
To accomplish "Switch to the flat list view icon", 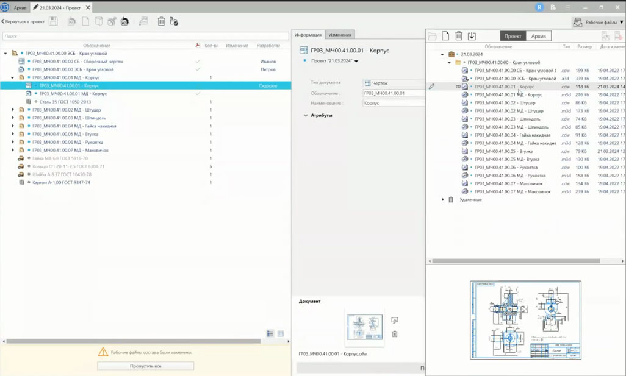I will tap(281, 333).
